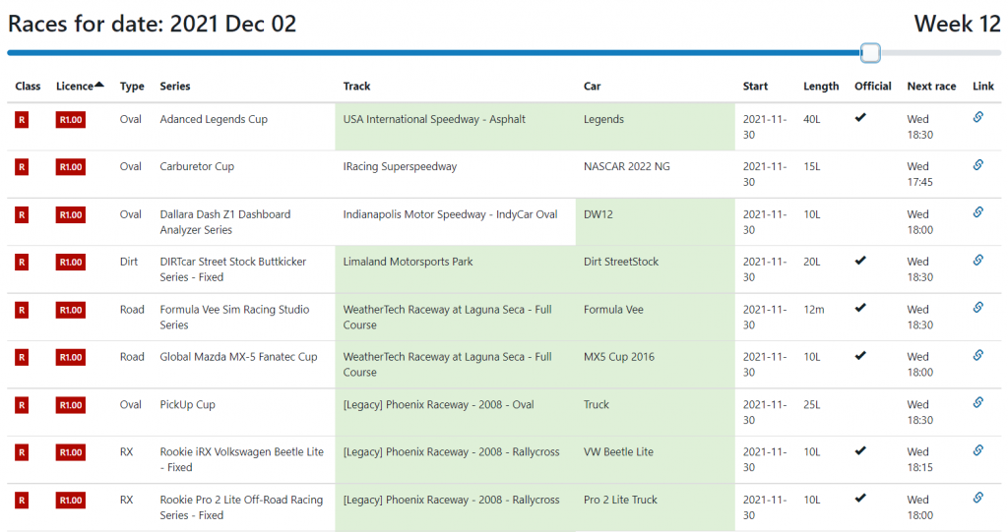Click R class badge in DIRTcar Street Stock row
This screenshot has width=1008, height=532.
[x=22, y=263]
